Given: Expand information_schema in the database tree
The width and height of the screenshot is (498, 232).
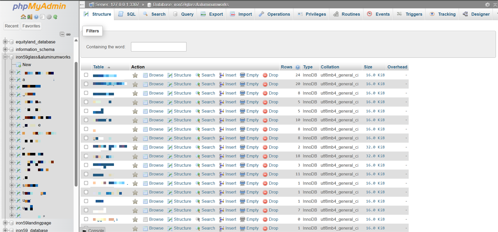Looking at the screenshot, I should (5, 49).
